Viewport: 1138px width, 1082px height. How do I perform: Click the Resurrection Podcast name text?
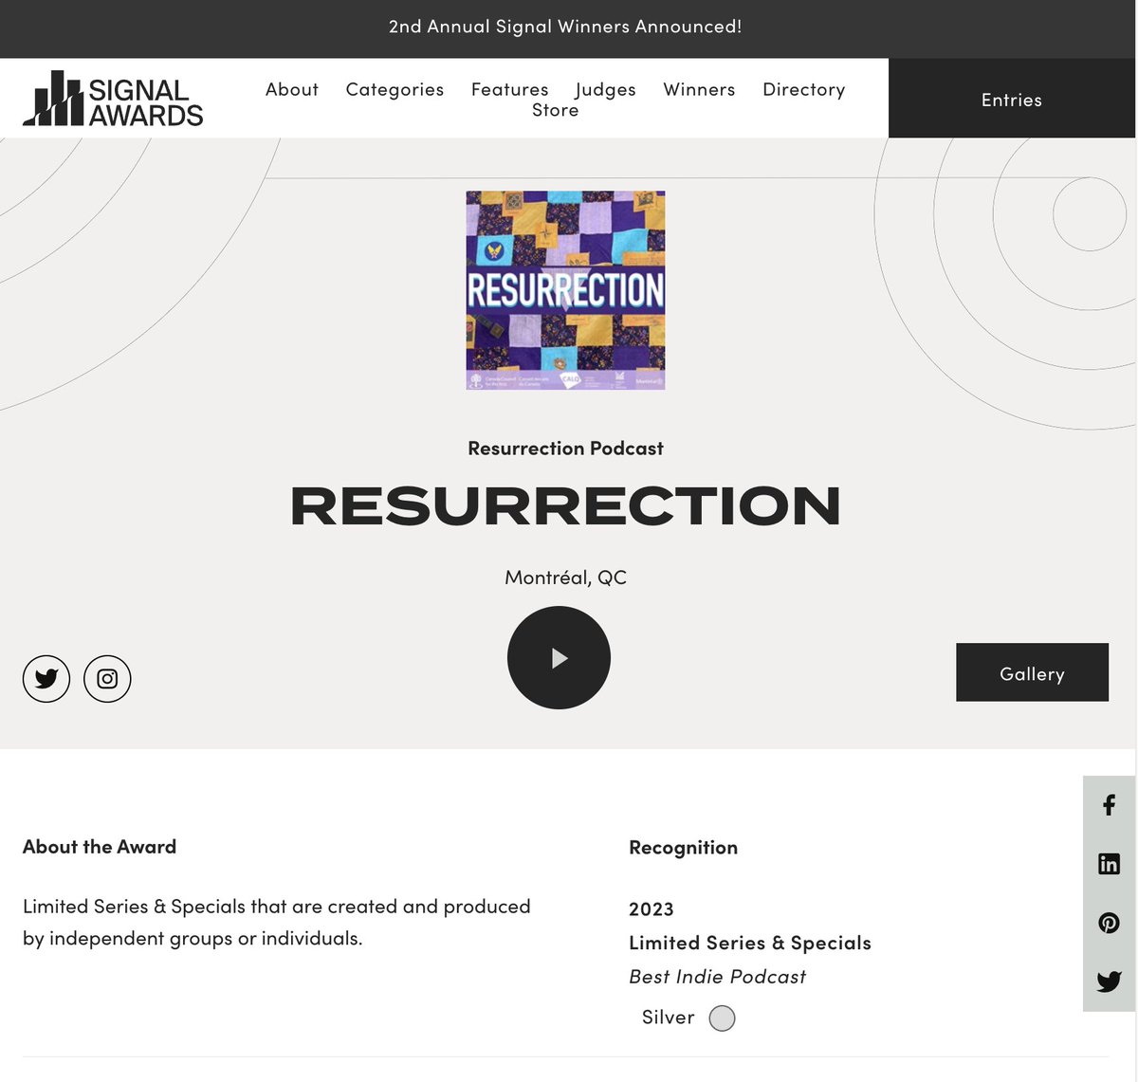pyautogui.click(x=565, y=449)
